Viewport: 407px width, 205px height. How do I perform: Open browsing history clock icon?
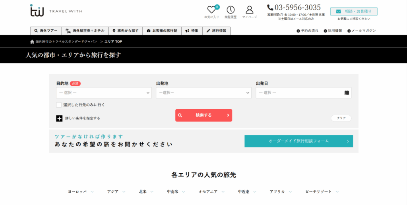tap(231, 10)
